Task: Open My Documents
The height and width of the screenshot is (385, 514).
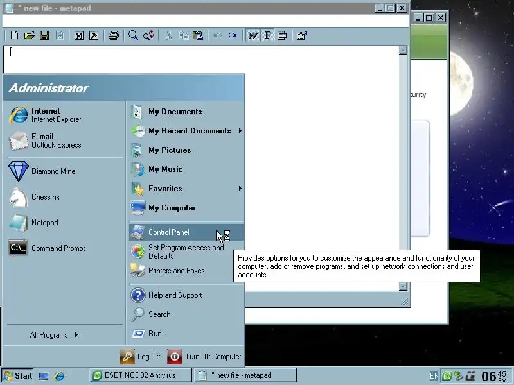Action: coord(186,112)
